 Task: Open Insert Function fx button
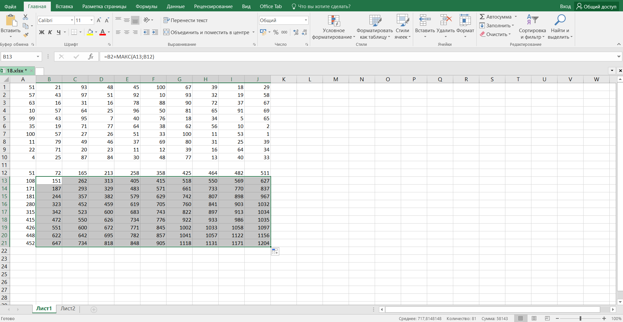pyautogui.click(x=91, y=57)
